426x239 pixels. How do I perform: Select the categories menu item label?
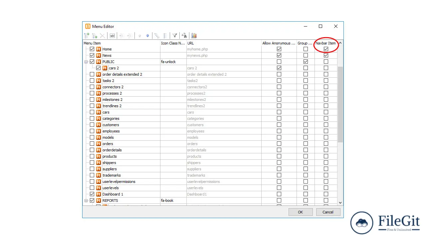111,119
